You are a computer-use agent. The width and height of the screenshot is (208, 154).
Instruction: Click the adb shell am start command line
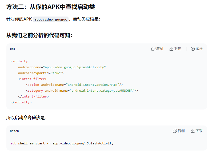[62, 143]
